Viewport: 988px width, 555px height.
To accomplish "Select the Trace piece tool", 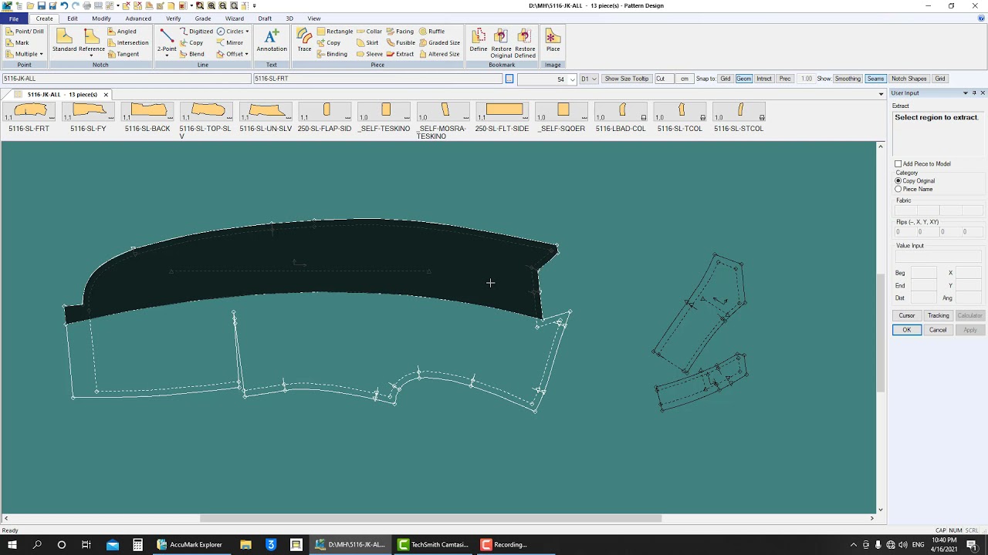I will (x=304, y=41).
